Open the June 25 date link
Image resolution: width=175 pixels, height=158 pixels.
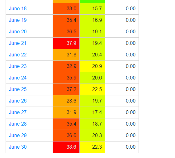click(18, 89)
